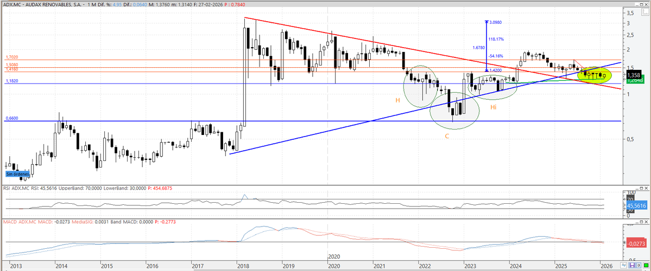This screenshot has height=271, width=651.
Task: Click the orange 'H' shoulder label
Action: click(397, 101)
